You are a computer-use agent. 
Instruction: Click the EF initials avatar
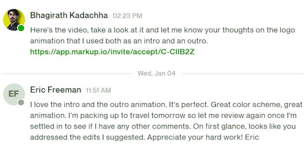click(x=14, y=94)
